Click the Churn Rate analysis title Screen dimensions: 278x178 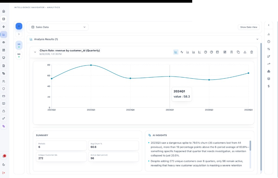tap(70, 51)
